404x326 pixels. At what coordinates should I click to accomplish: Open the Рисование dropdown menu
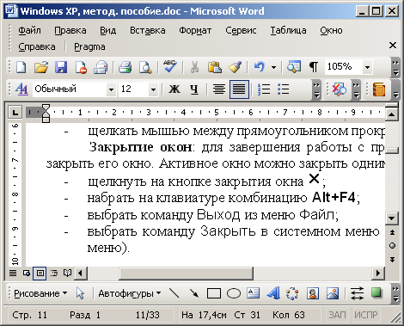tap(40, 293)
